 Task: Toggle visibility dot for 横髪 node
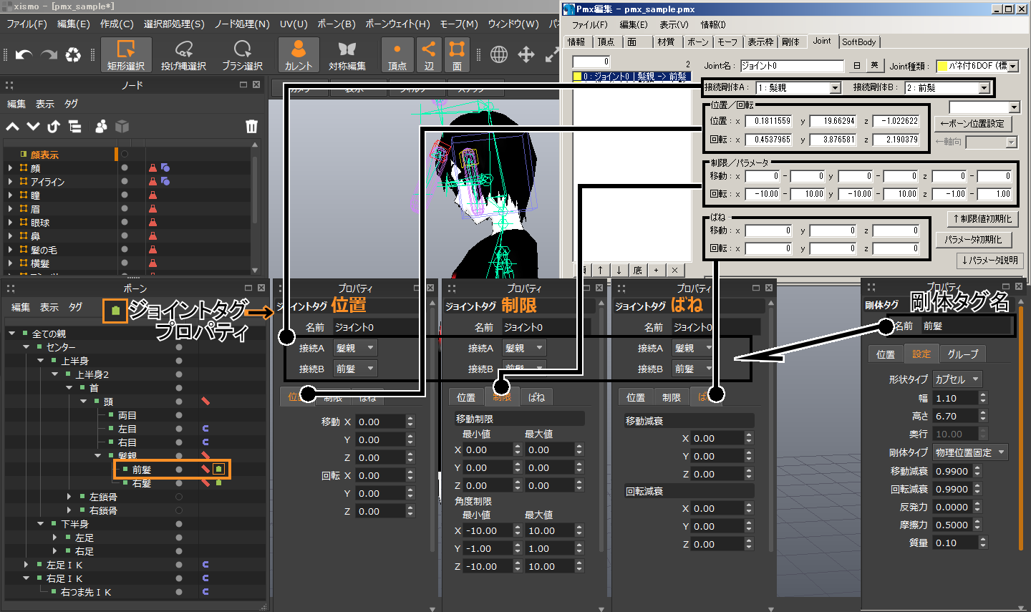click(125, 263)
